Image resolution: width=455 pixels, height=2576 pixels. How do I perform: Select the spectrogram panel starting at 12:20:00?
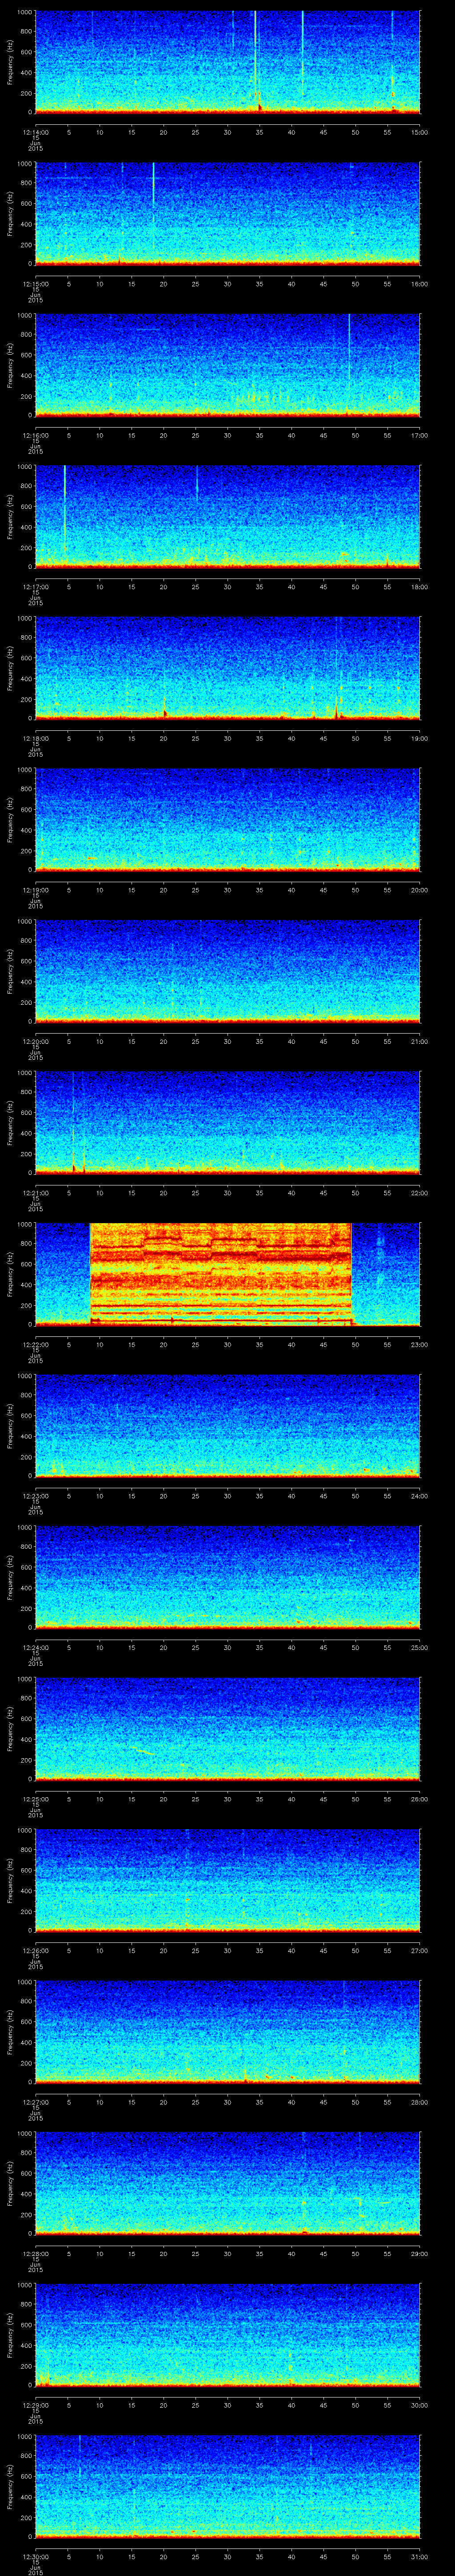[227, 971]
